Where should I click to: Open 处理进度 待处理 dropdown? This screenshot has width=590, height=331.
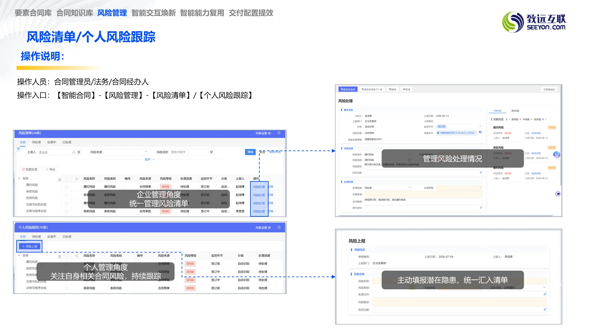point(387,188)
